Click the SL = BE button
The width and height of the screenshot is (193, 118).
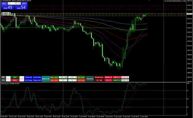pyautogui.click(x=99, y=80)
